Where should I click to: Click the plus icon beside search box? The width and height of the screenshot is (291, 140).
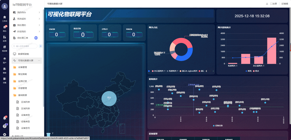click(41, 46)
